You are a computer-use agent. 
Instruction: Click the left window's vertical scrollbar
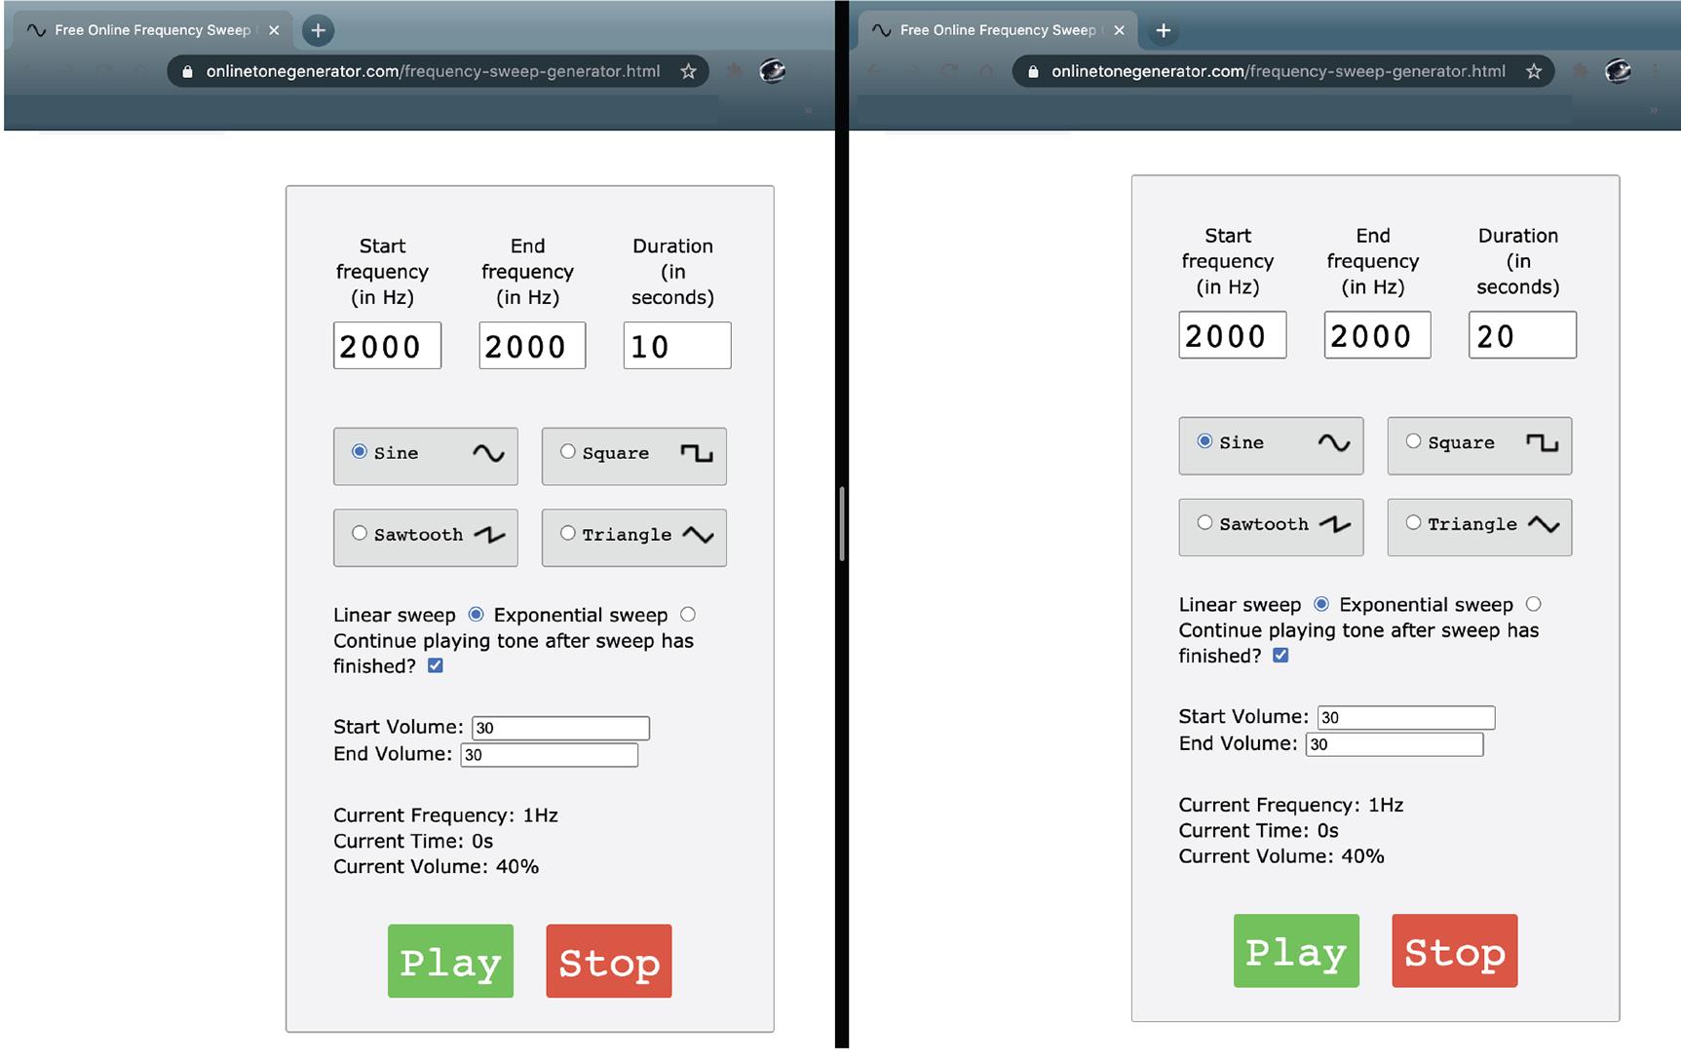841,523
